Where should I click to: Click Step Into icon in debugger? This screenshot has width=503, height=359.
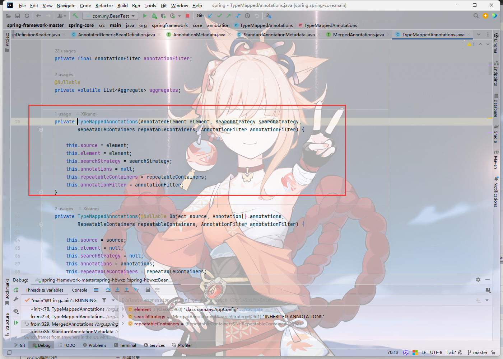[x=117, y=290]
